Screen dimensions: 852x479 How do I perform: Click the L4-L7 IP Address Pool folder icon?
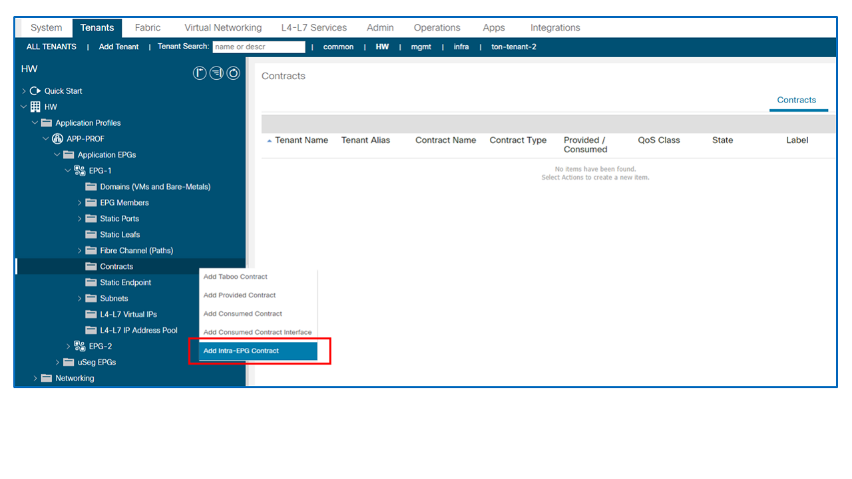point(91,331)
